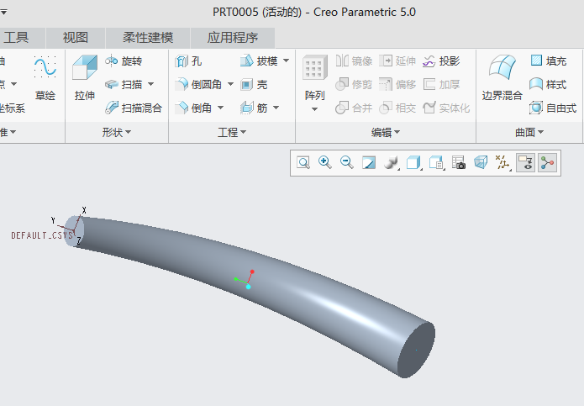Select the 拉伸 (Extrude) tool

85,78
